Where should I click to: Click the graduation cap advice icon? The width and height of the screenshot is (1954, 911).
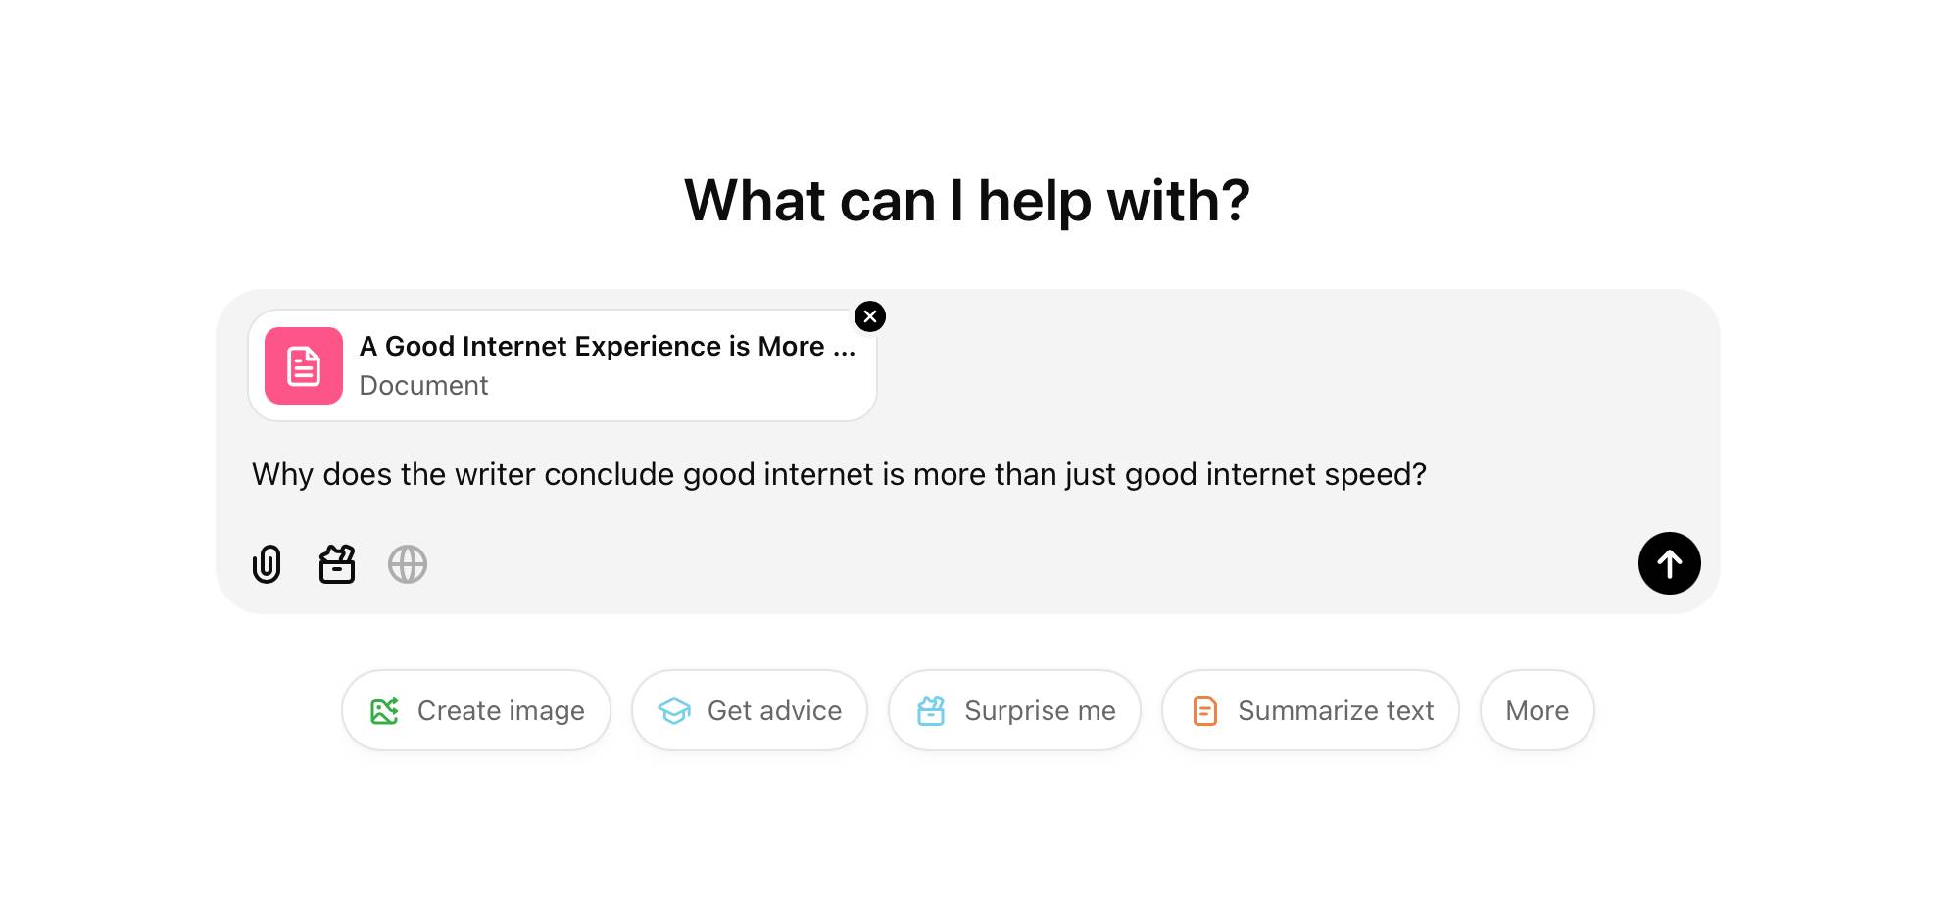674,711
